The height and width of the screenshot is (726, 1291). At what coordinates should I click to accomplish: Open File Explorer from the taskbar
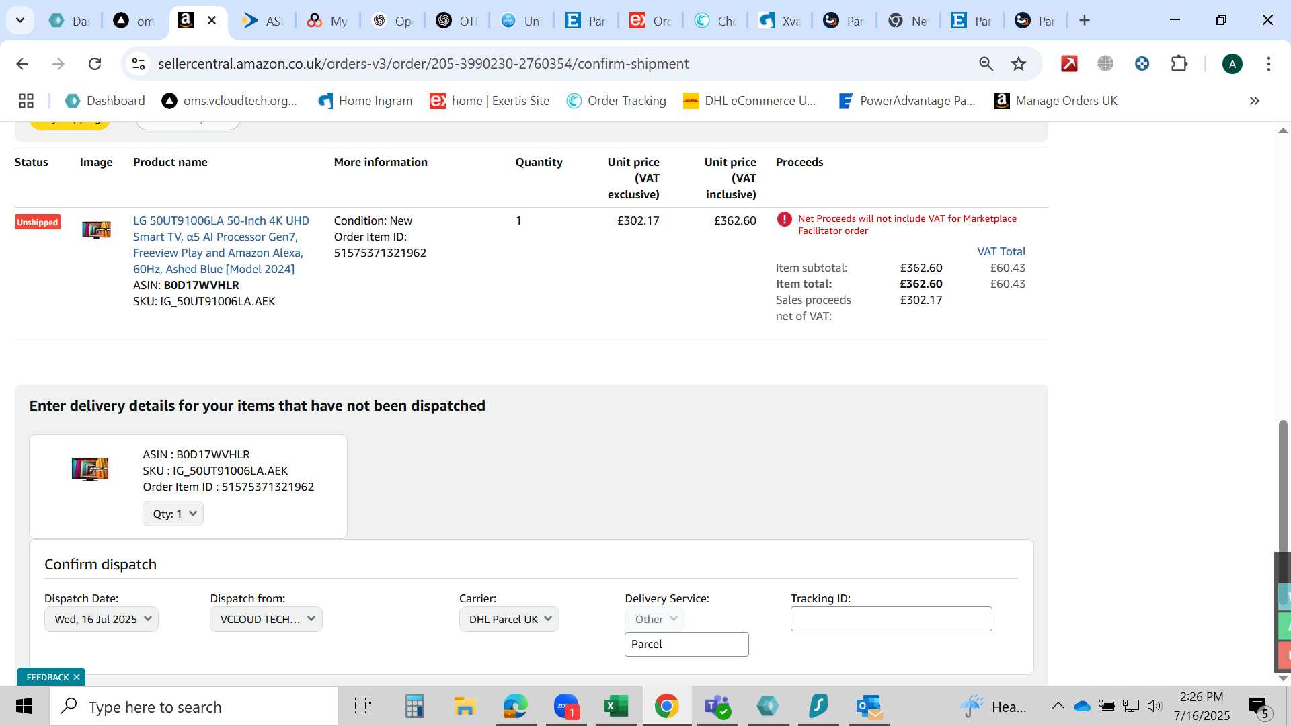pyautogui.click(x=465, y=707)
